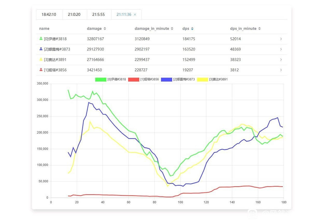Toggle 伊德#3818 green series in chart legend

click(101, 79)
